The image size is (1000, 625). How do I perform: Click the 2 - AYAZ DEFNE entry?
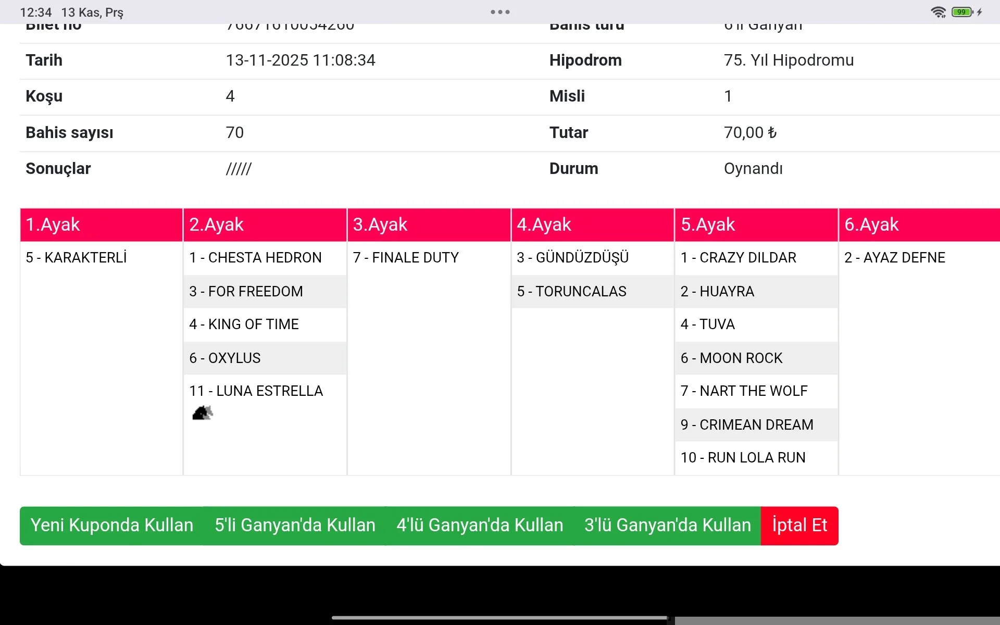(x=894, y=258)
